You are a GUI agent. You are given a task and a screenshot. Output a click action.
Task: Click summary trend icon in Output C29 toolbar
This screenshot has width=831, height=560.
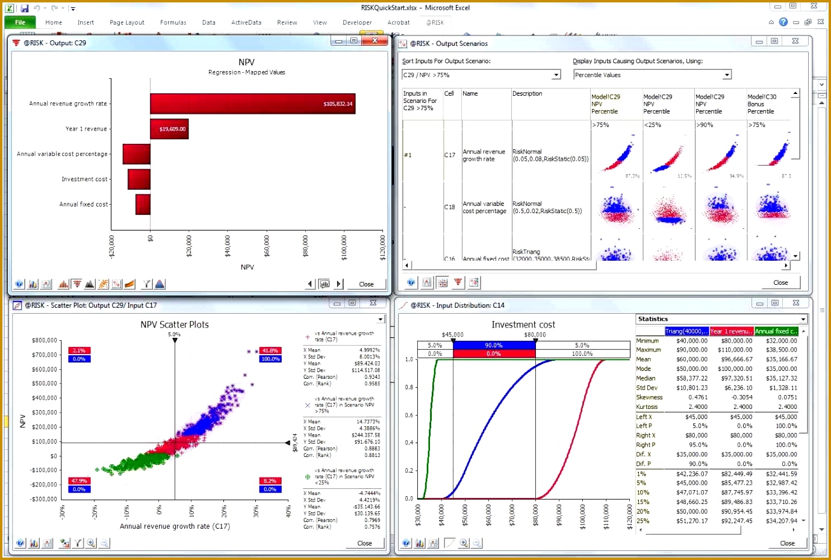(130, 284)
